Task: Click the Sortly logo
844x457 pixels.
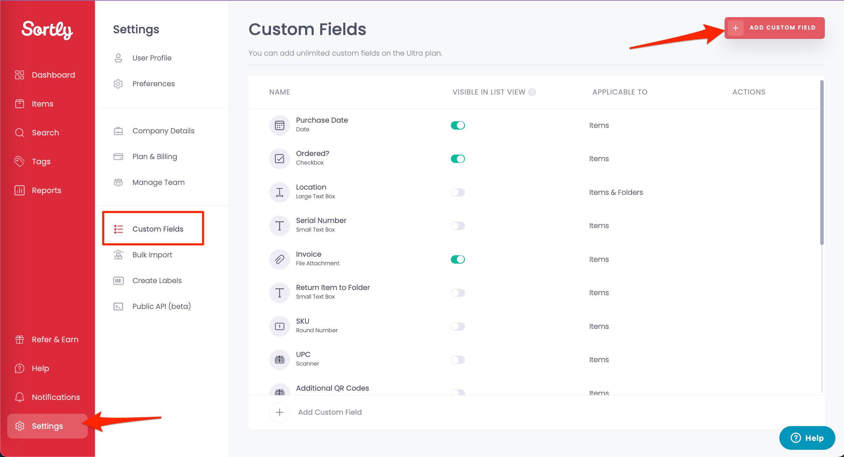Action: coord(47,30)
